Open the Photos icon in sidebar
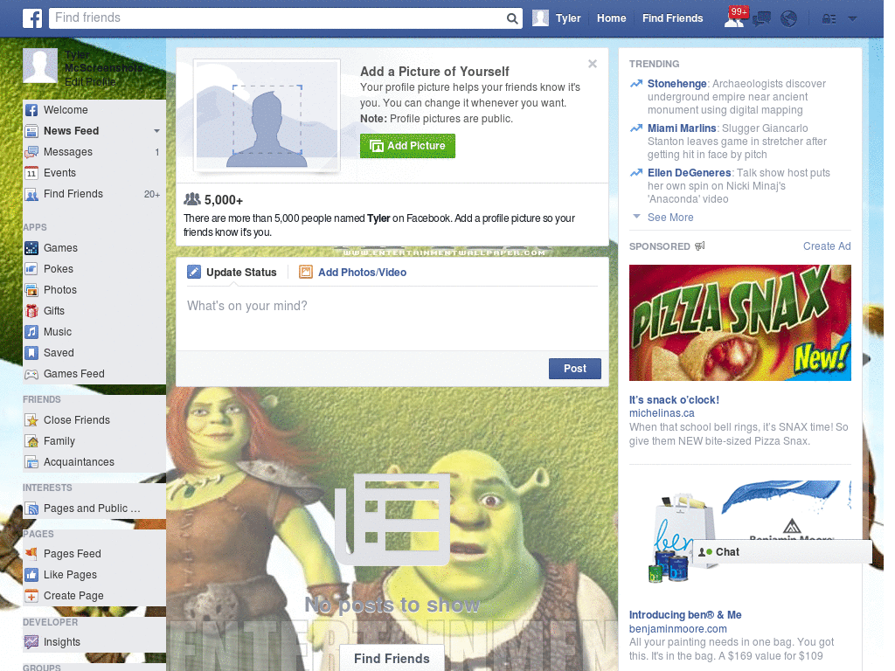This screenshot has width=895, height=671. [x=31, y=290]
